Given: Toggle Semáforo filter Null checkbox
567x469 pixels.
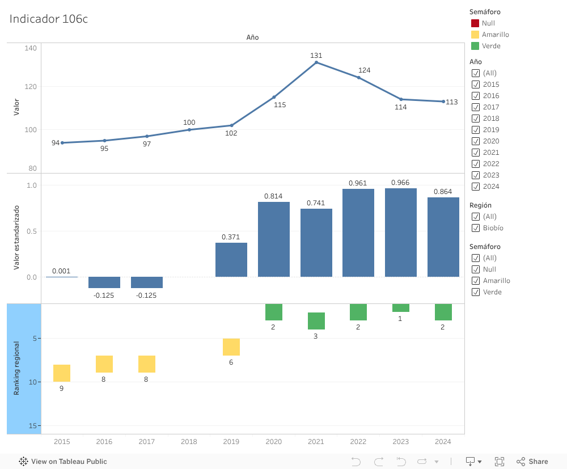Looking at the screenshot, I should click(476, 269).
